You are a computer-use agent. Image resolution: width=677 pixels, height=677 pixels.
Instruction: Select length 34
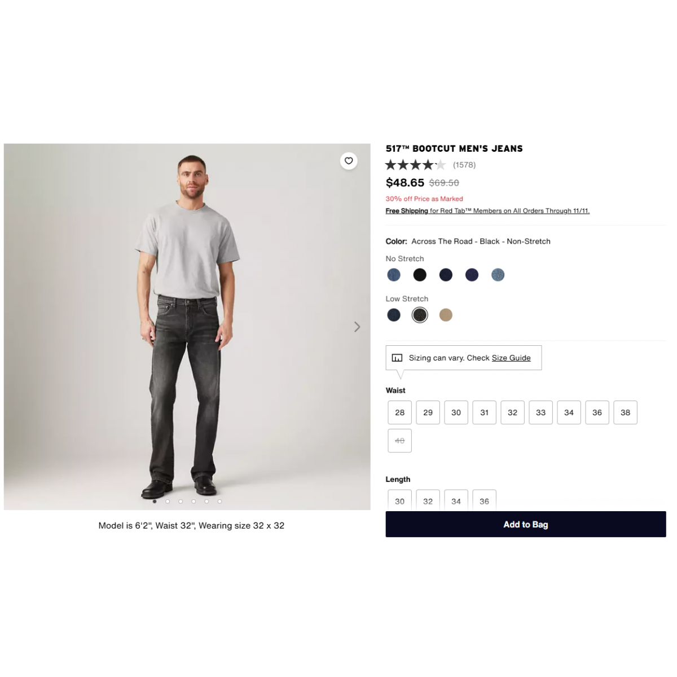pyautogui.click(x=456, y=500)
